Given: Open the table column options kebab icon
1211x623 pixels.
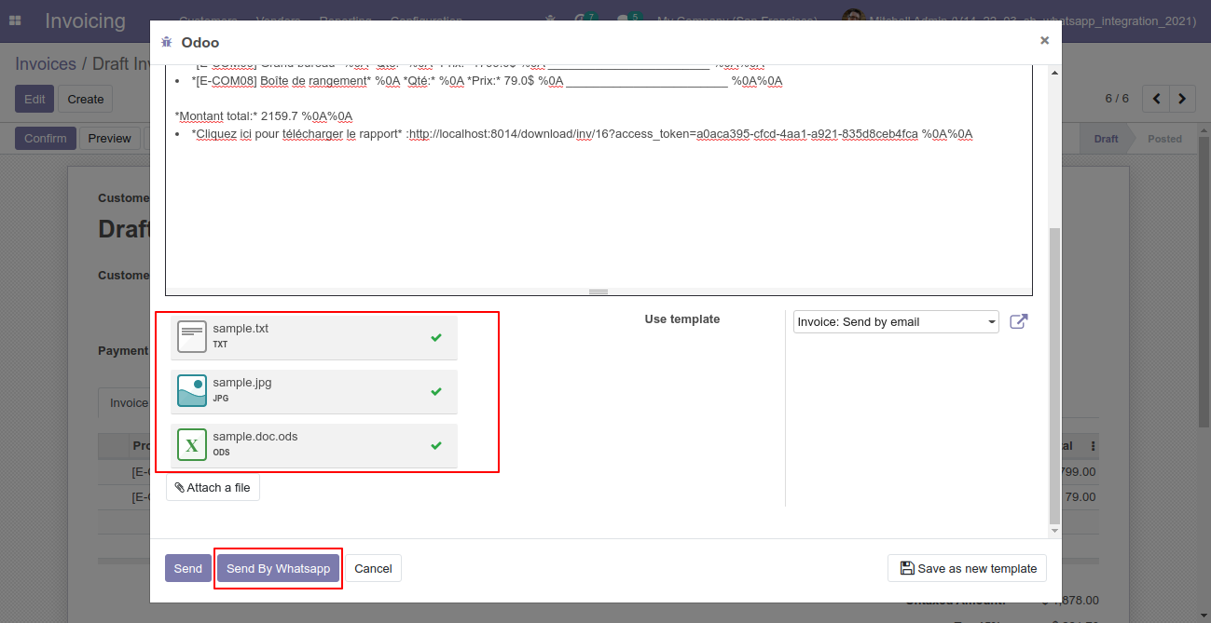Looking at the screenshot, I should (1093, 446).
